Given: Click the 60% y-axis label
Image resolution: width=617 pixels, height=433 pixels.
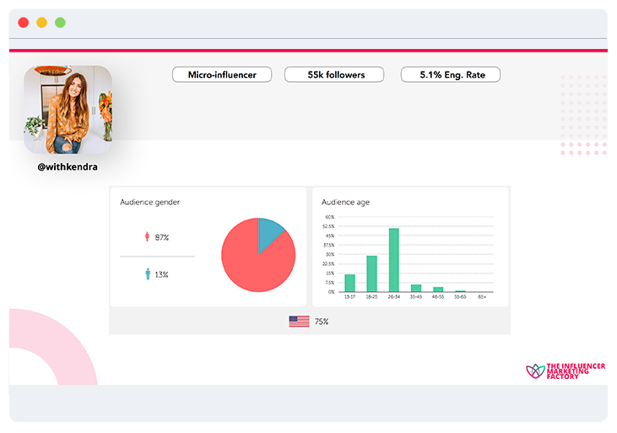Looking at the screenshot, I should (x=330, y=217).
